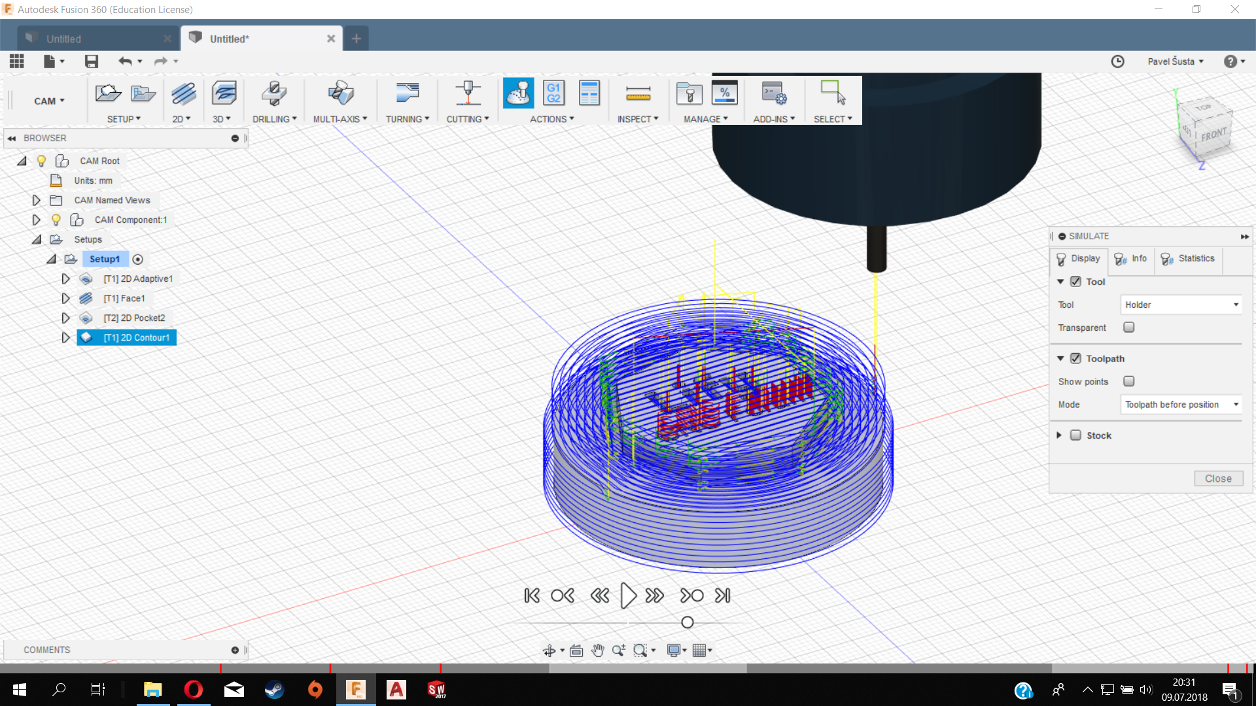Open the Toolpath Mode dropdown

coord(1181,405)
